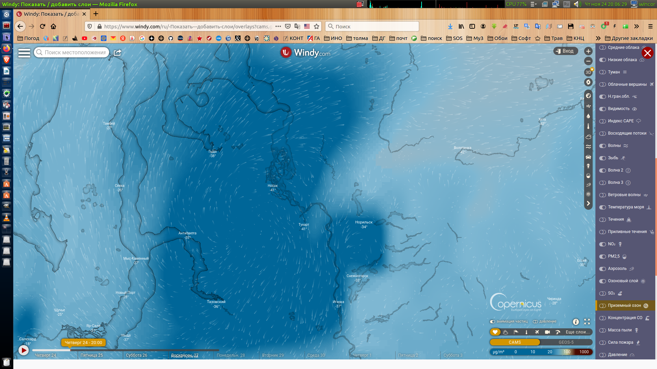The width and height of the screenshot is (657, 369).
Task: Click the Норильск city label on map
Action: pyautogui.click(x=364, y=222)
